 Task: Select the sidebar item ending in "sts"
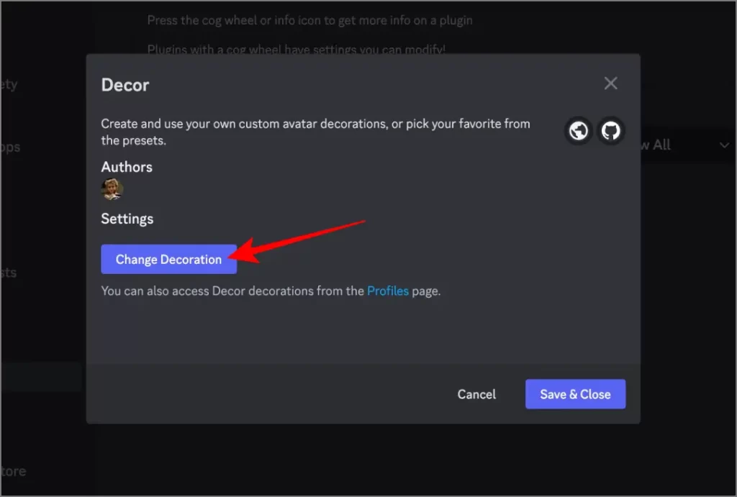[x=9, y=273]
